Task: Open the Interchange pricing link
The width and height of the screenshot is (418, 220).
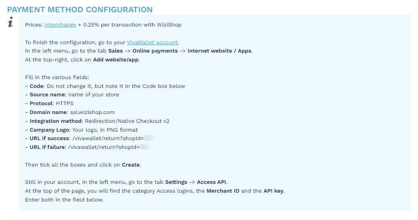Action: [x=60, y=24]
